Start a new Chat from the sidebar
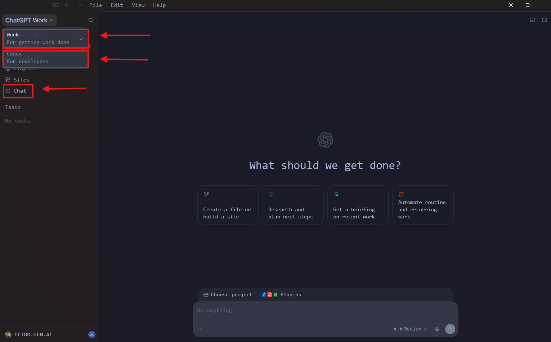Image resolution: width=551 pixels, height=342 pixels. (x=16, y=91)
